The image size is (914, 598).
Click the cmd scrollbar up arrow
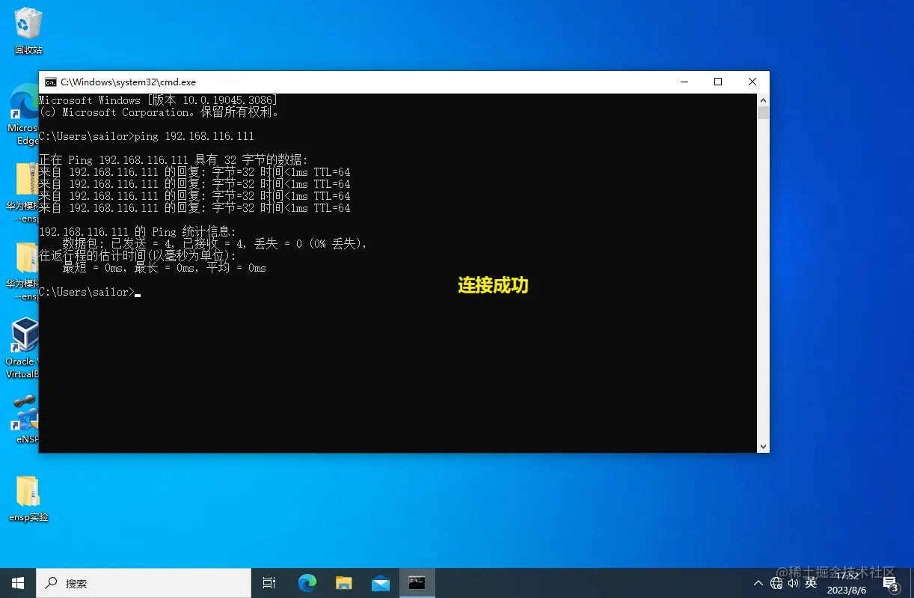(x=763, y=100)
